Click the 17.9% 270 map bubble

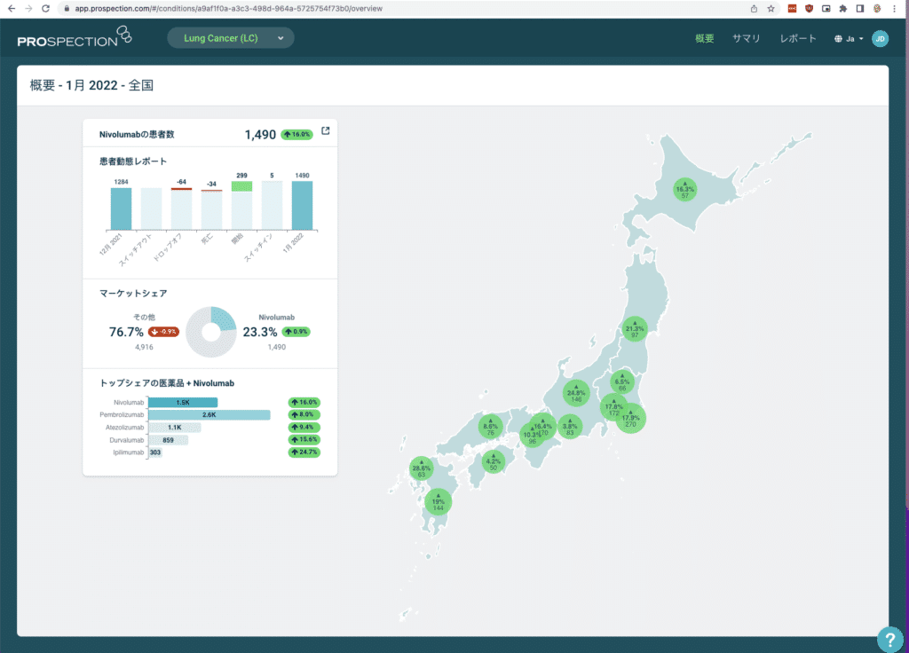click(x=631, y=419)
